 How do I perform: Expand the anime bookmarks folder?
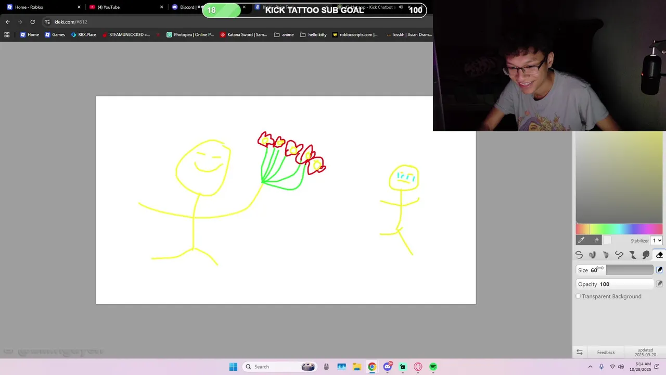pyautogui.click(x=284, y=35)
